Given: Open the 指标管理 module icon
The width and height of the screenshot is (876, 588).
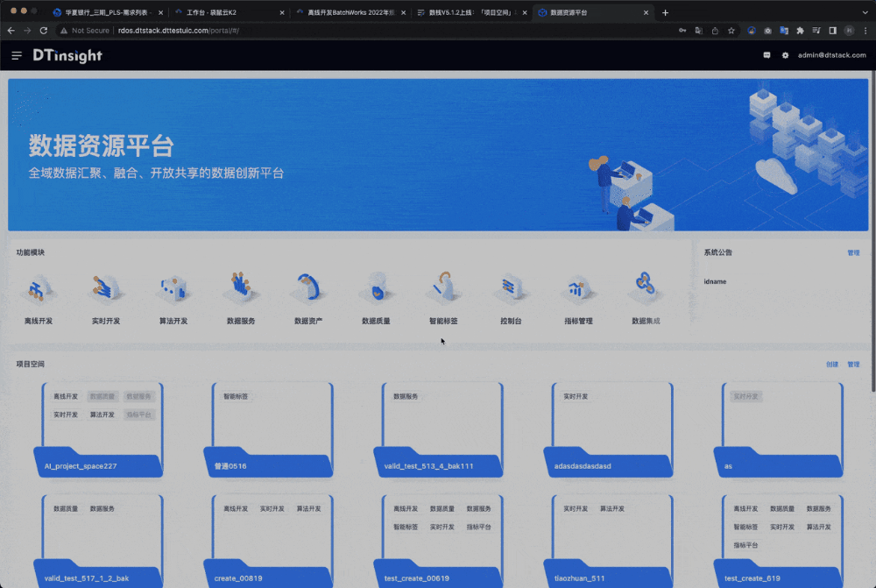Looking at the screenshot, I should pyautogui.click(x=578, y=289).
